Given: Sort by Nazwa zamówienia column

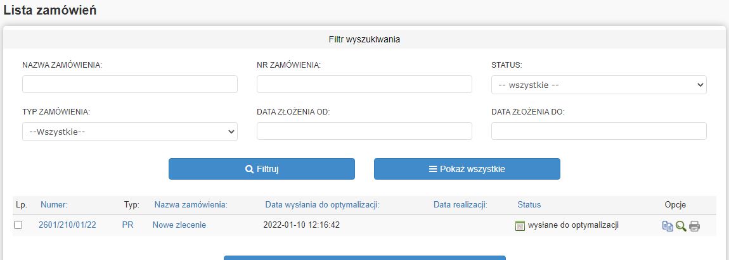Looking at the screenshot, I should click(191, 204).
